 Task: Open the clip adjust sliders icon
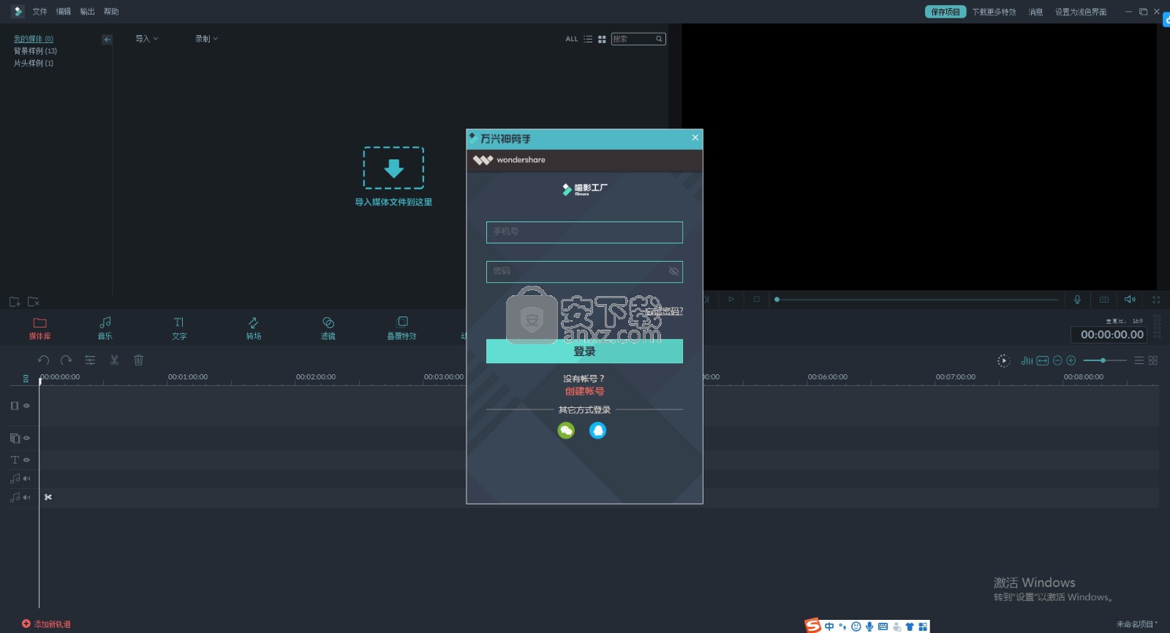(90, 360)
